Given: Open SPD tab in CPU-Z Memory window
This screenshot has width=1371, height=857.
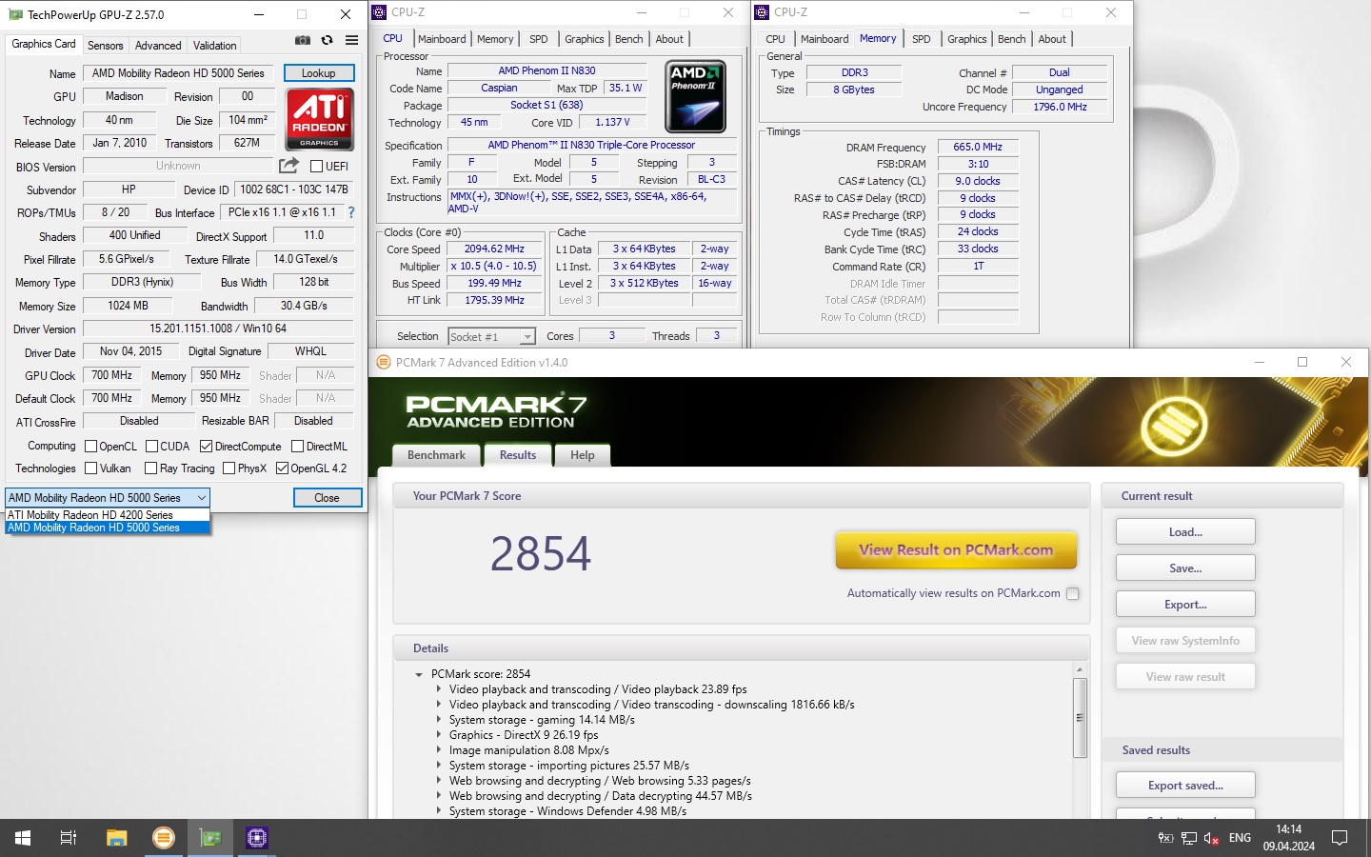Looking at the screenshot, I should (921, 39).
